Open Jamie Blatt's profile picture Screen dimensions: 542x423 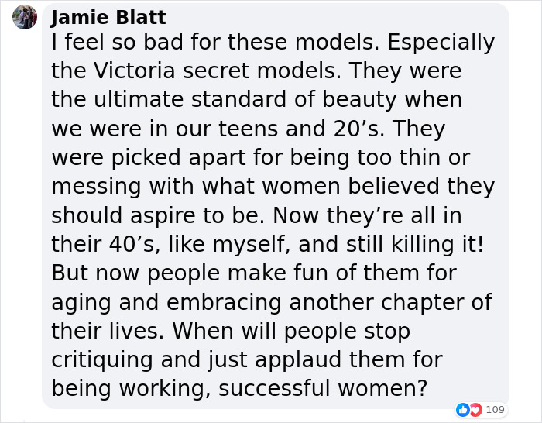coord(25,17)
